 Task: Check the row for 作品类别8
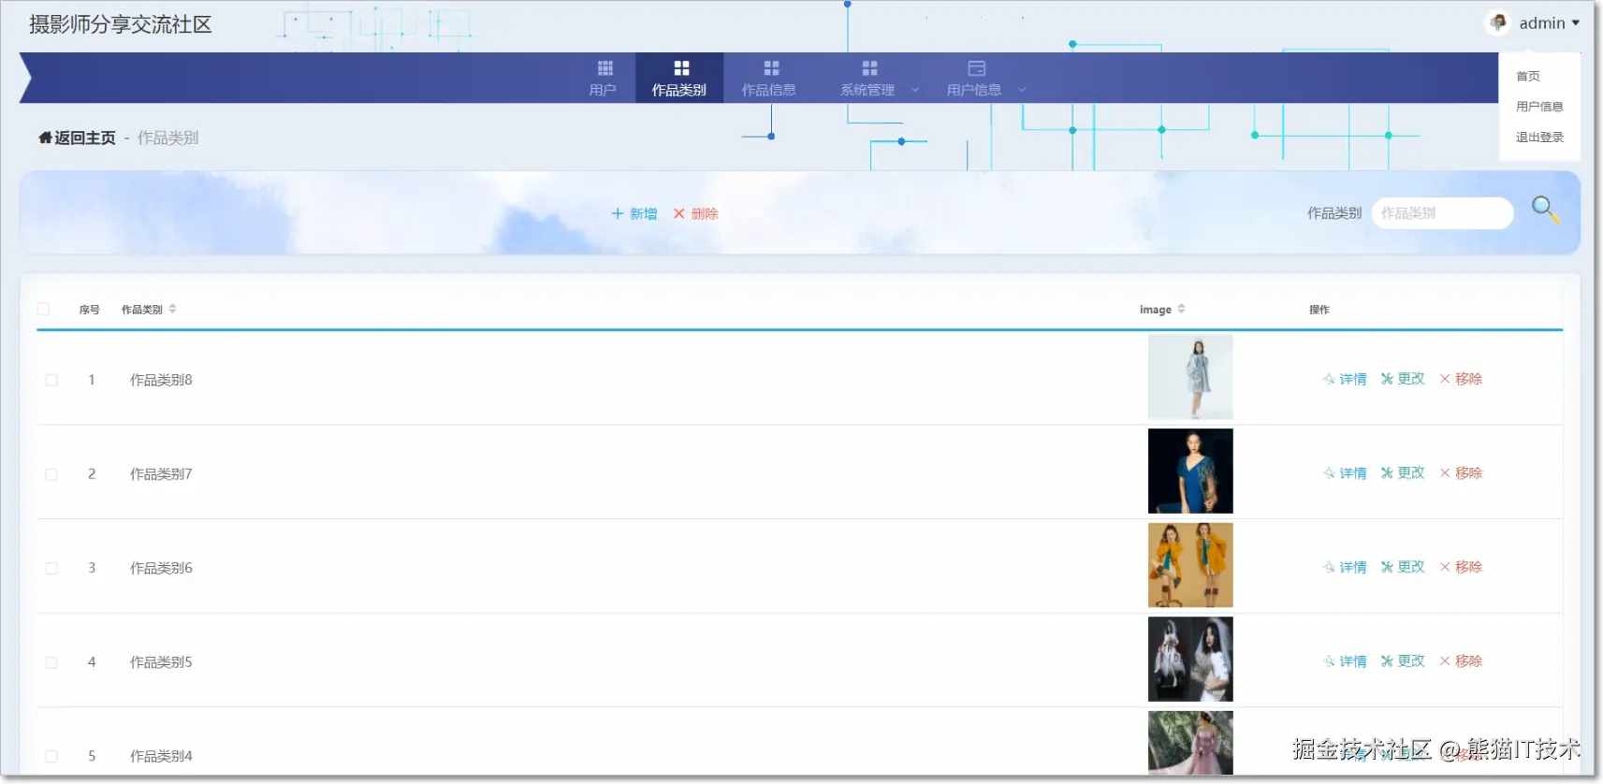(x=51, y=380)
